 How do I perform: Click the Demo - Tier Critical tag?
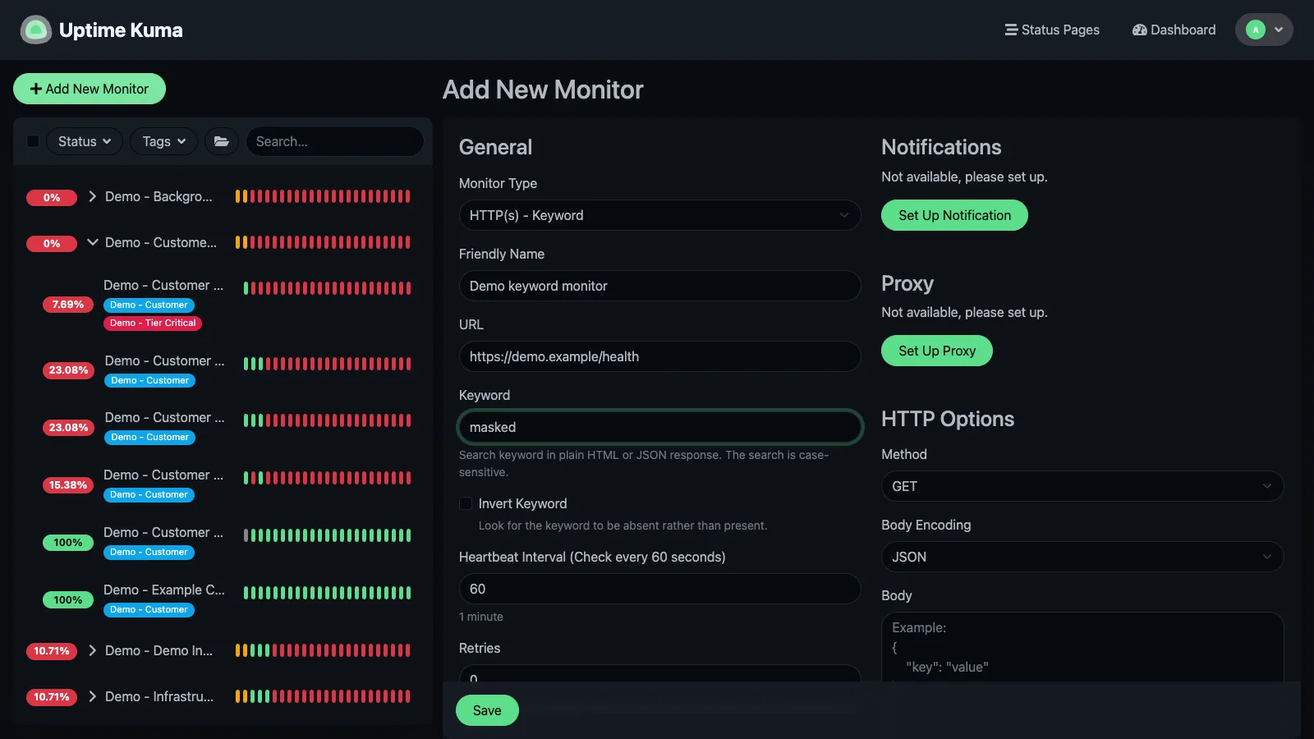[153, 323]
